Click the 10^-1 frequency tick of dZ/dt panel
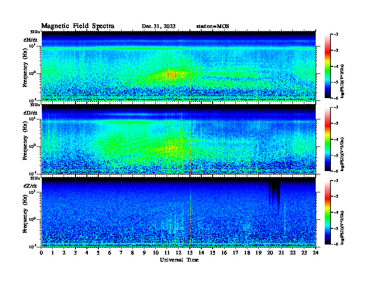The height and width of the screenshot is (290, 376). tap(32, 246)
